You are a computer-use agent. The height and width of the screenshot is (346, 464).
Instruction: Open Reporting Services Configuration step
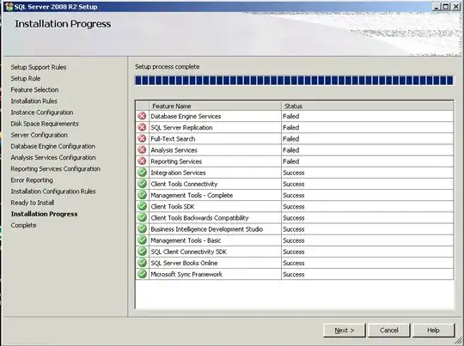coord(56,168)
